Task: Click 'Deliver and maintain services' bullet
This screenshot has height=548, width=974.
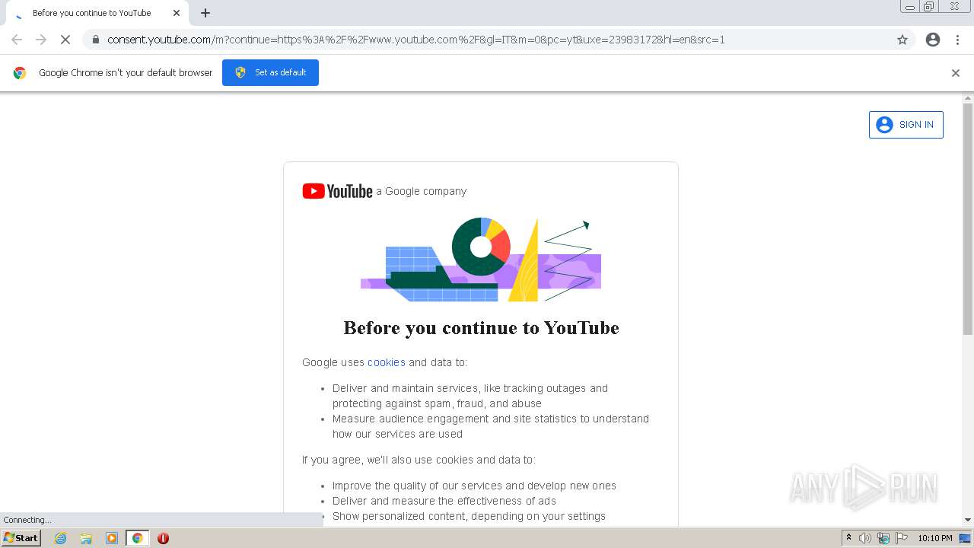Action: (470, 396)
